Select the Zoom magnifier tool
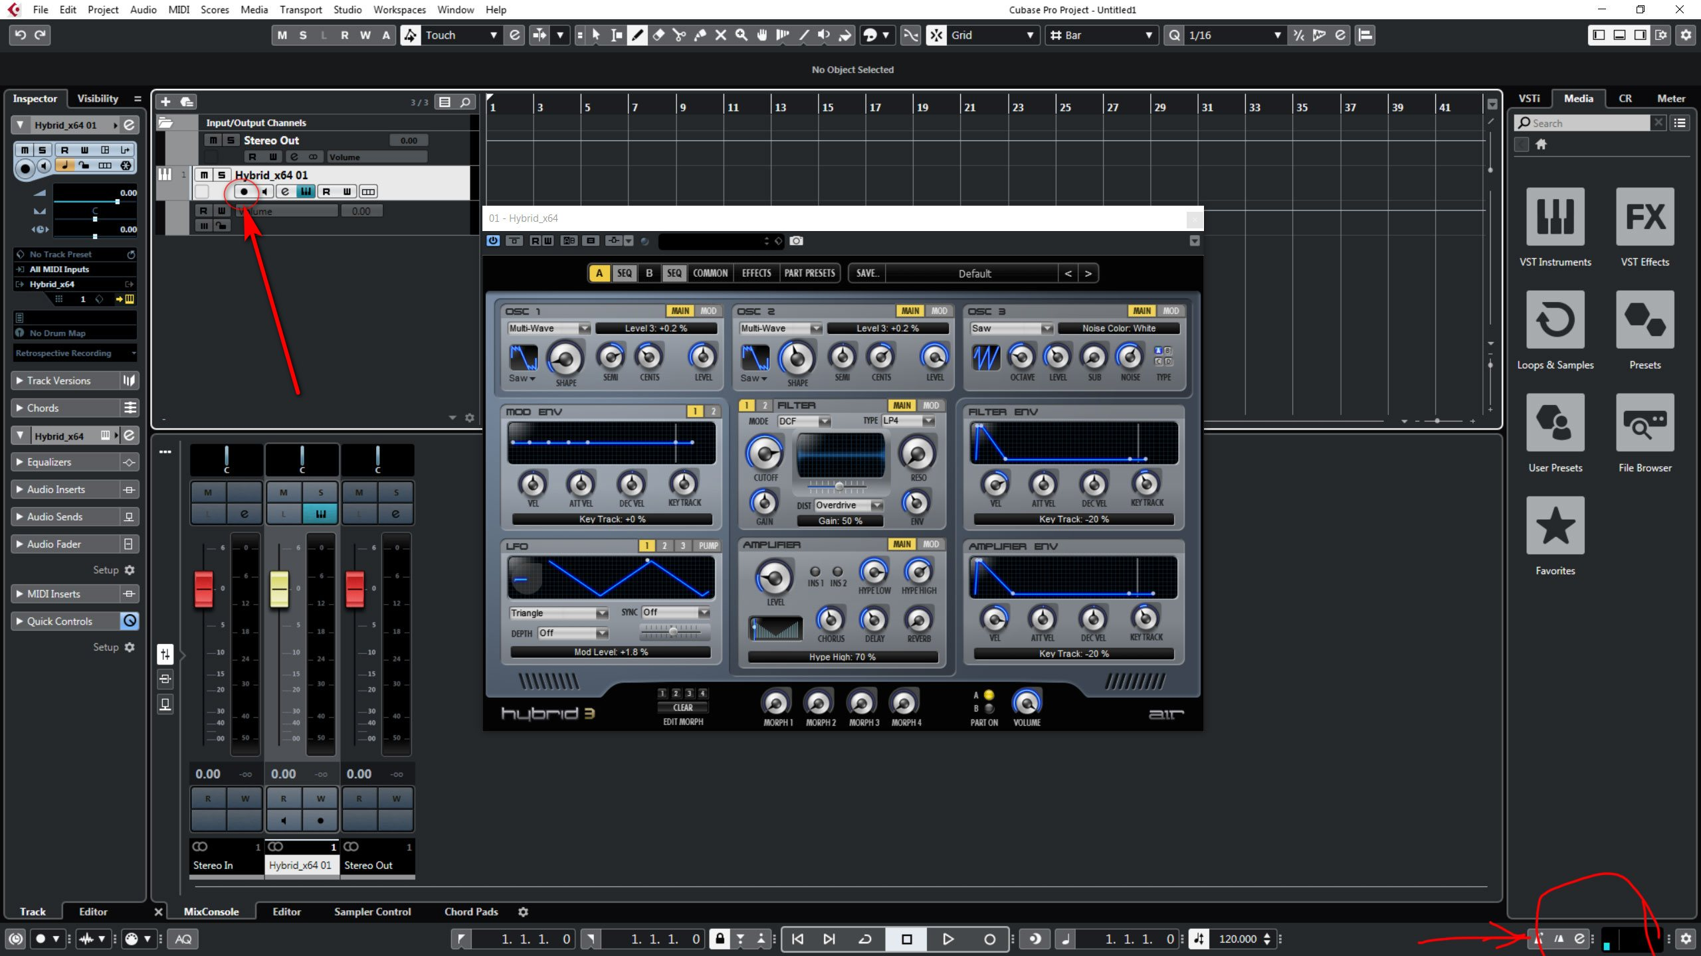The image size is (1701, 956). coord(742,35)
